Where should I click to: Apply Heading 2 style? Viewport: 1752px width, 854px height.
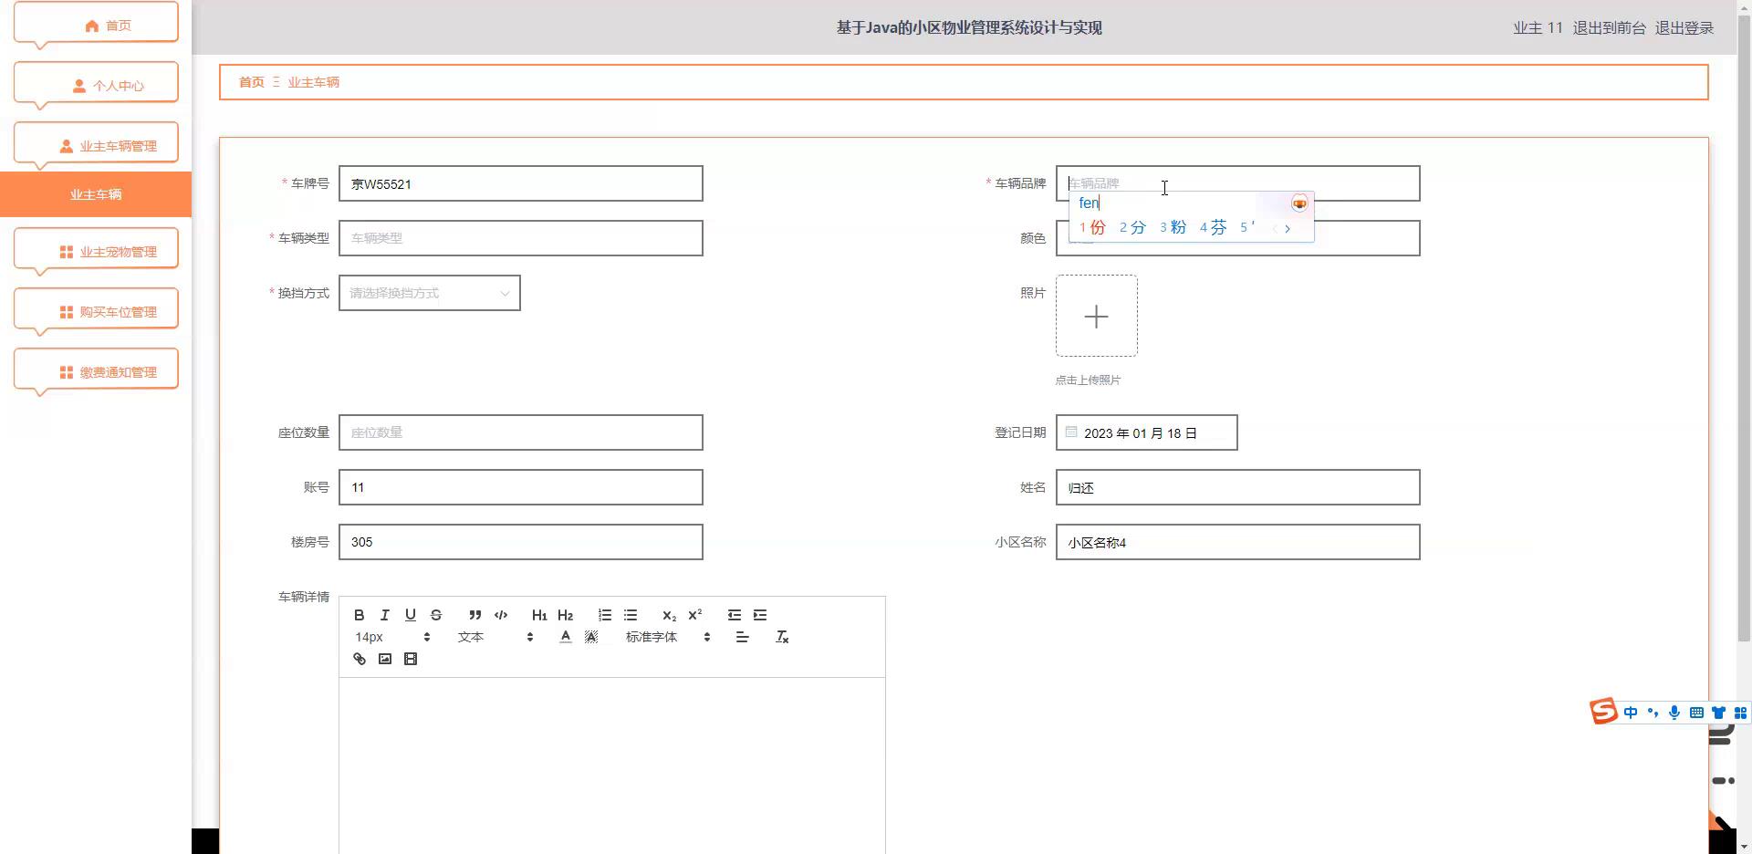565,615
